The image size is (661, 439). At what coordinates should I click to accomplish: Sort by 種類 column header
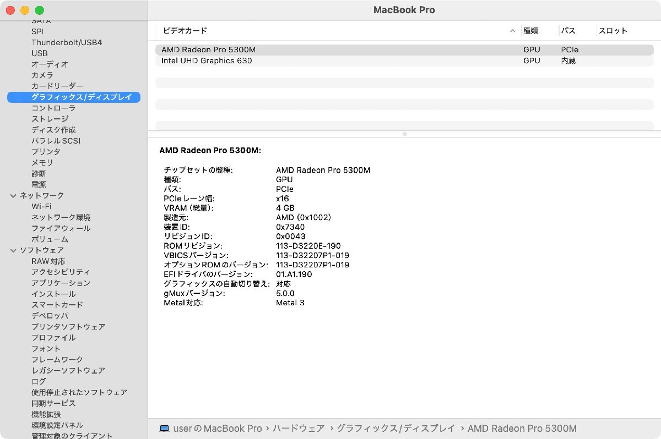point(530,31)
